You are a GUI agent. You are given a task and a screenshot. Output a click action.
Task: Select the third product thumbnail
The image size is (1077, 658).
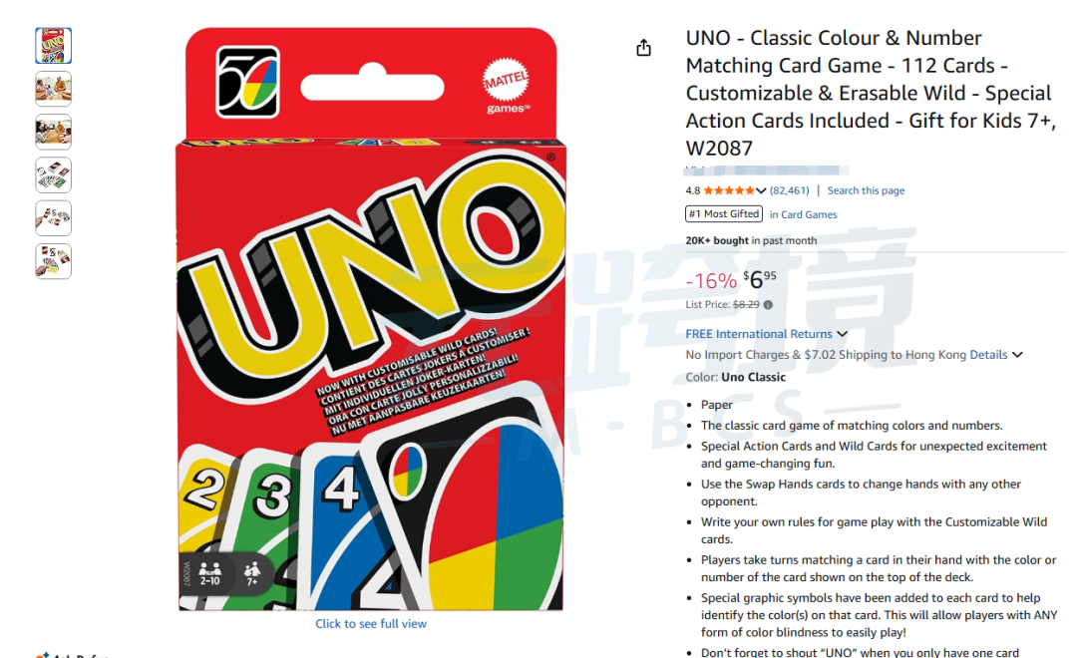[x=54, y=132]
